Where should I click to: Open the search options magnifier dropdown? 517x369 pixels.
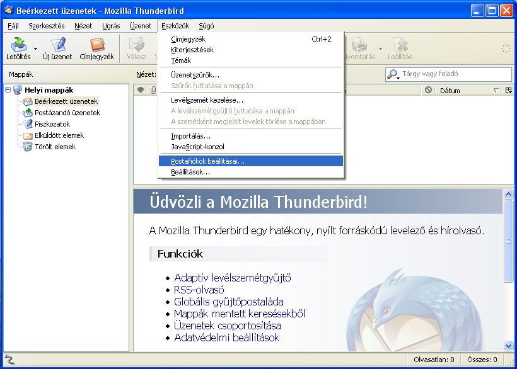click(x=393, y=74)
